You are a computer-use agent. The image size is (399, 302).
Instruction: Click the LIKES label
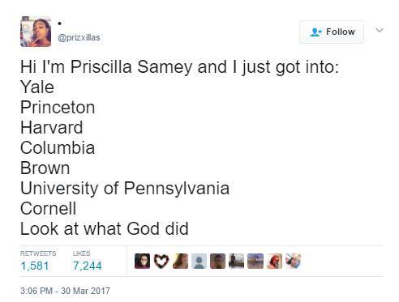[81, 253]
